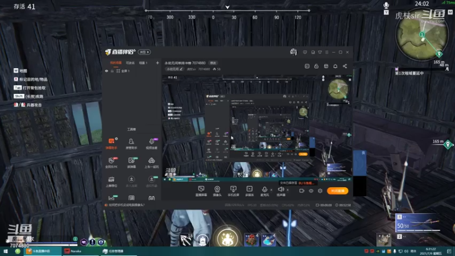Open the chat-bubble icon beside the funnel
This screenshot has width=455, height=256.
coord(313,52)
